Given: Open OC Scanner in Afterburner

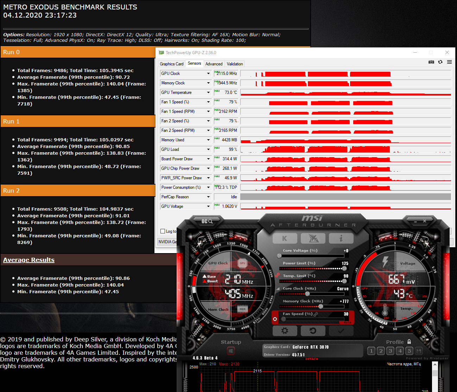Looking at the screenshot, I should click(207, 221).
